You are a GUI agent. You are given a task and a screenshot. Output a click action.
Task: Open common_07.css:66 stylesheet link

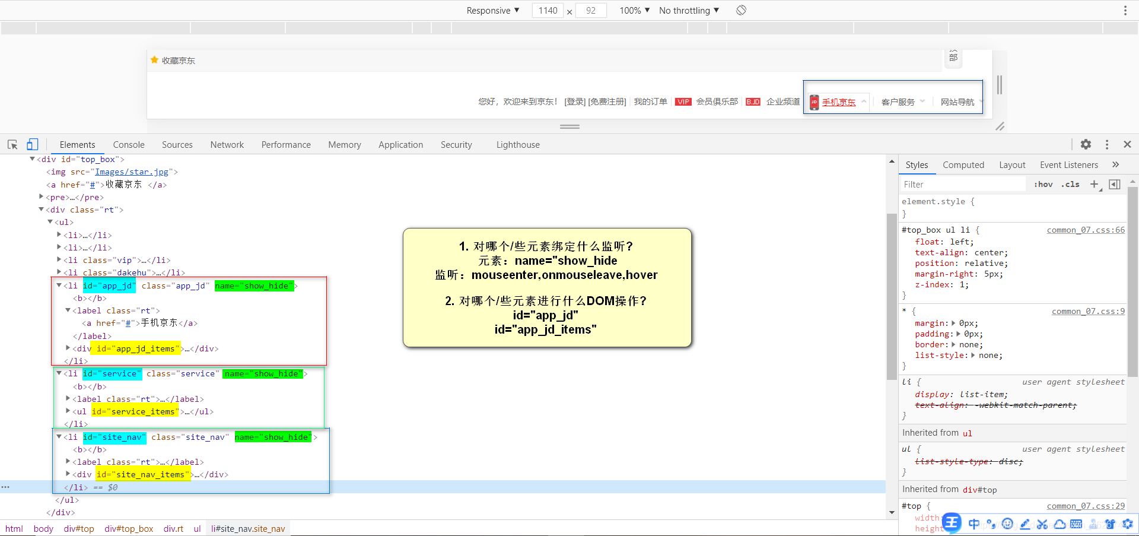click(x=1086, y=230)
